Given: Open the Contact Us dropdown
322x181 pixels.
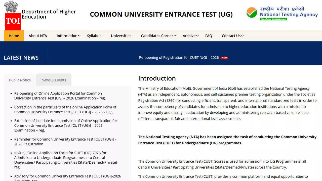Looking at the screenshot, I should (x=231, y=36).
